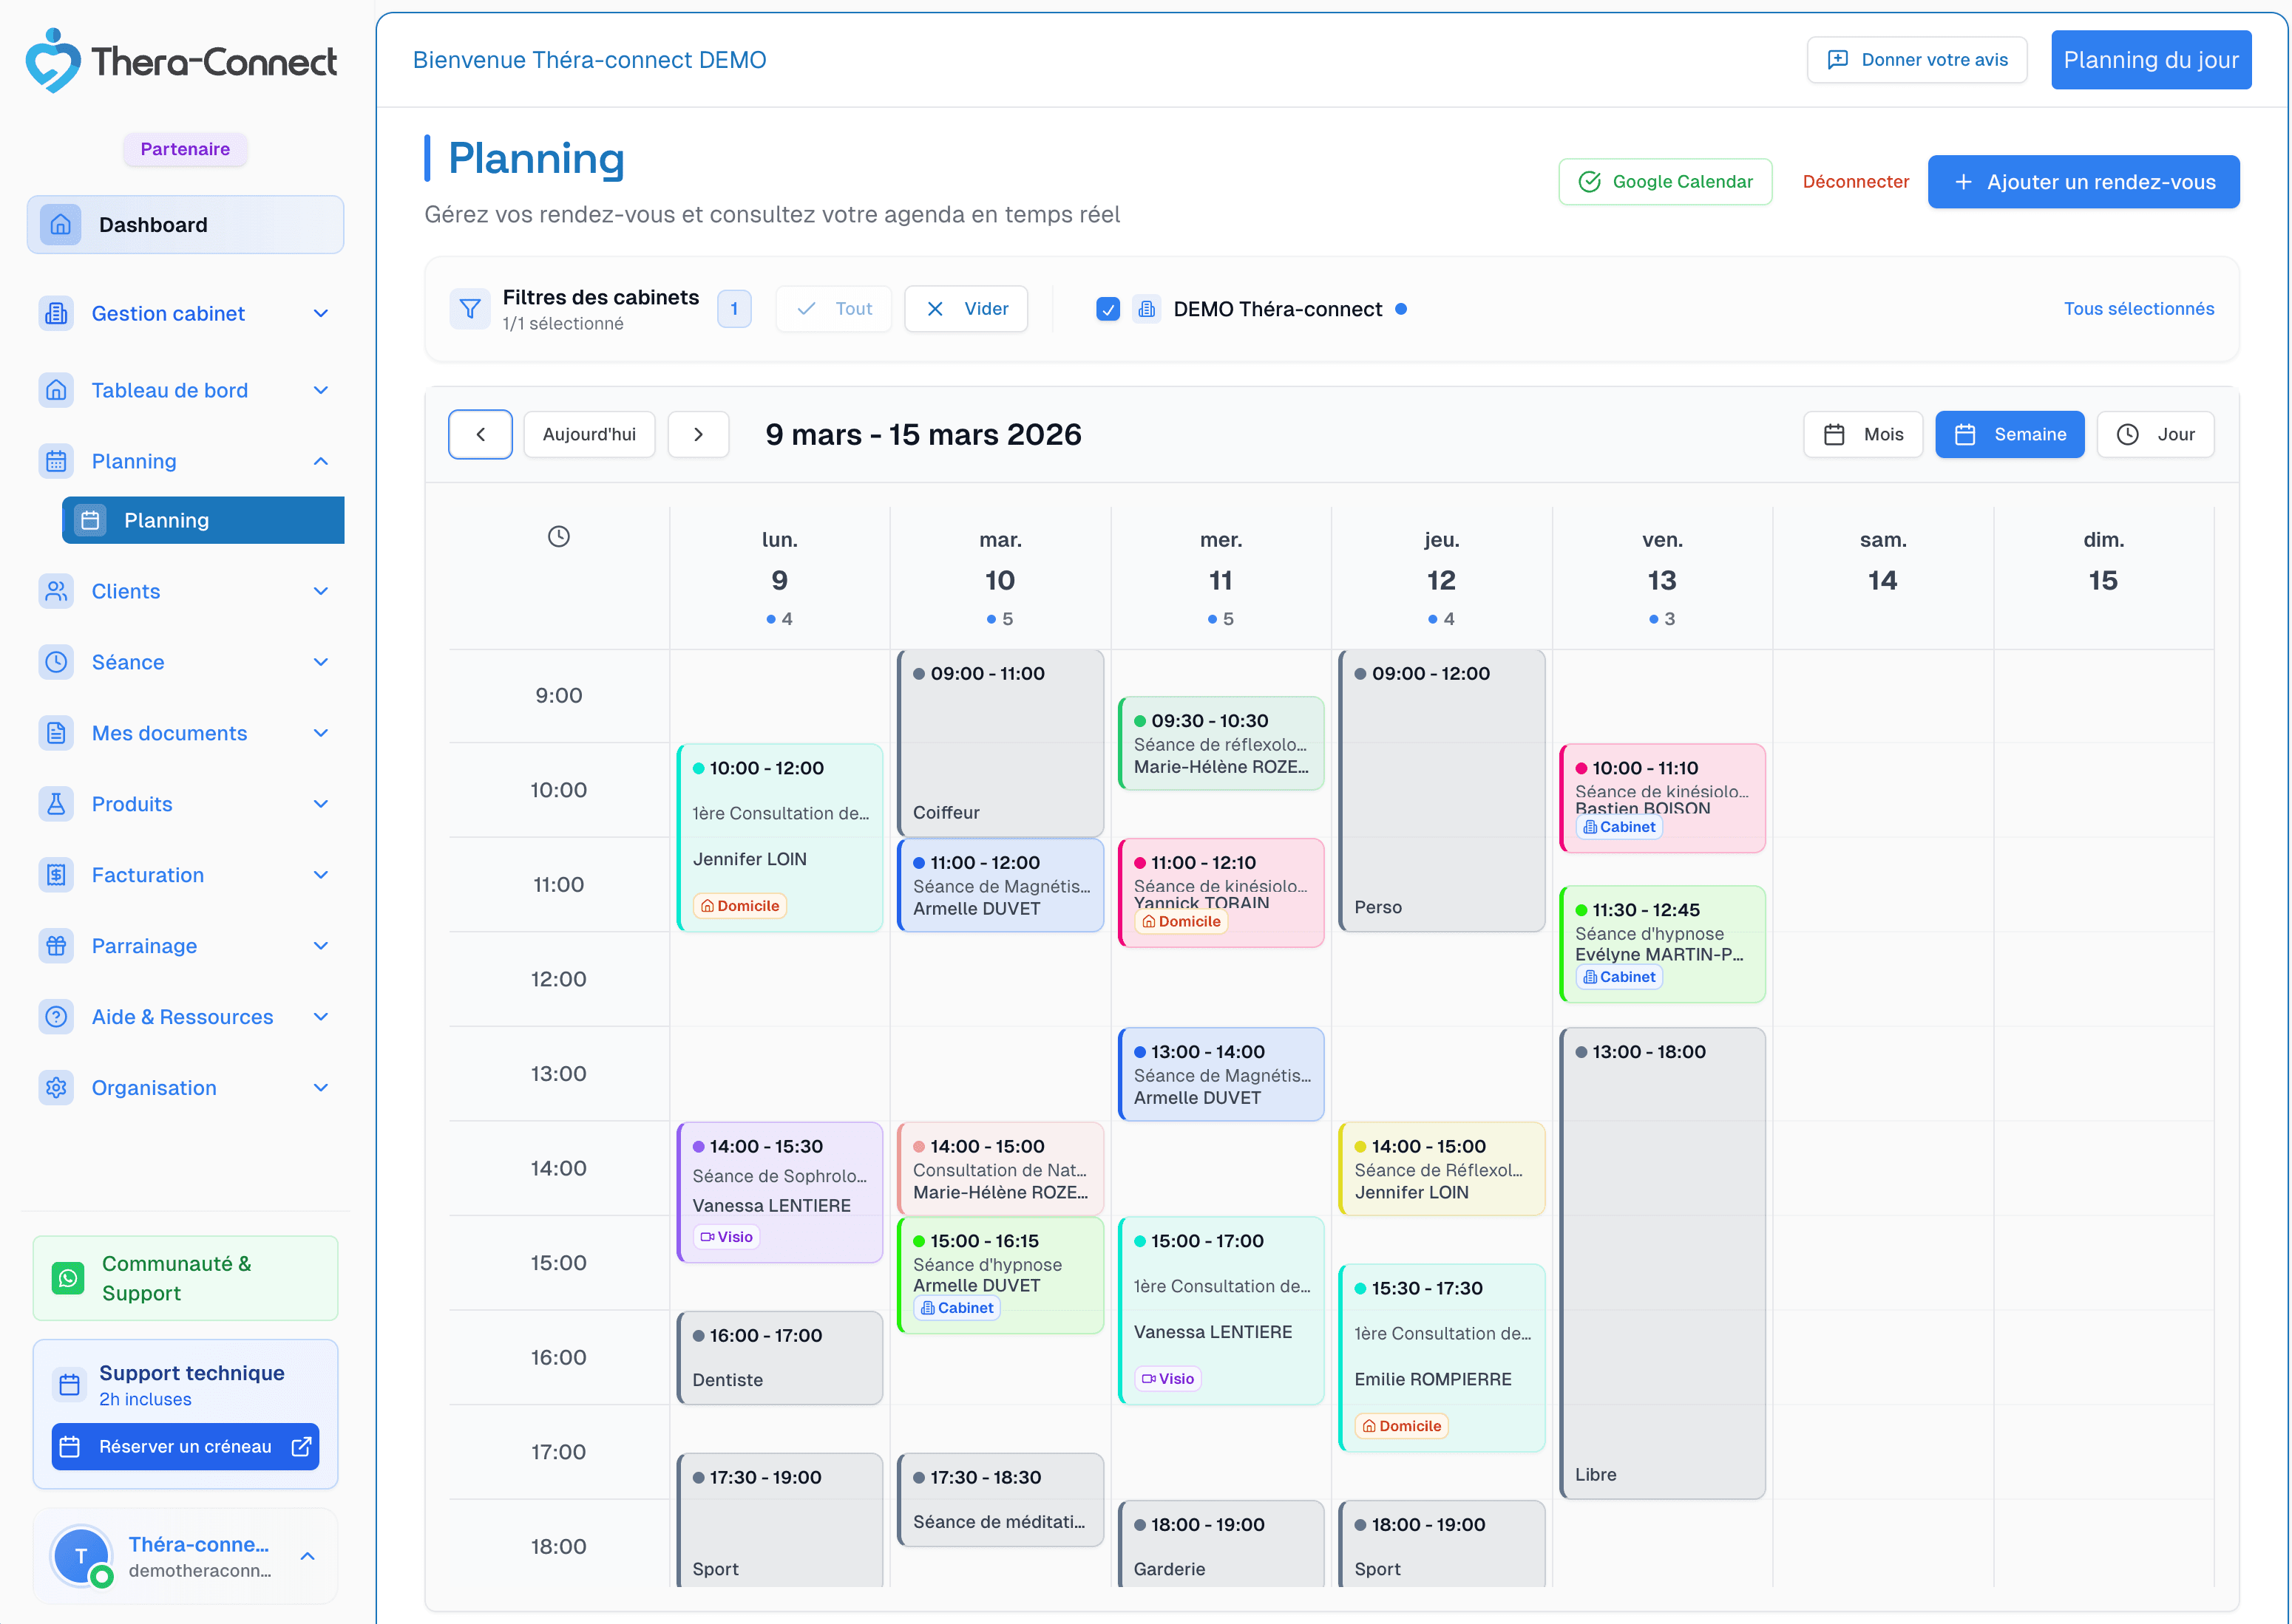Click the Tout filter button
The width and height of the screenshot is (2292, 1624).
(833, 309)
